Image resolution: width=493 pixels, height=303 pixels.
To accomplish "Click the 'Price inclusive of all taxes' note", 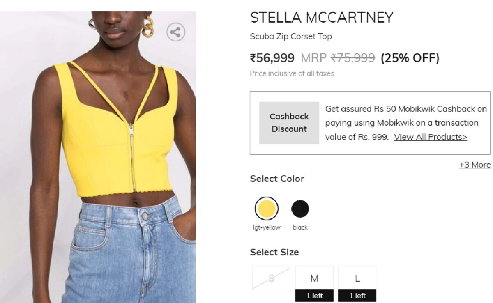I will tap(292, 73).
